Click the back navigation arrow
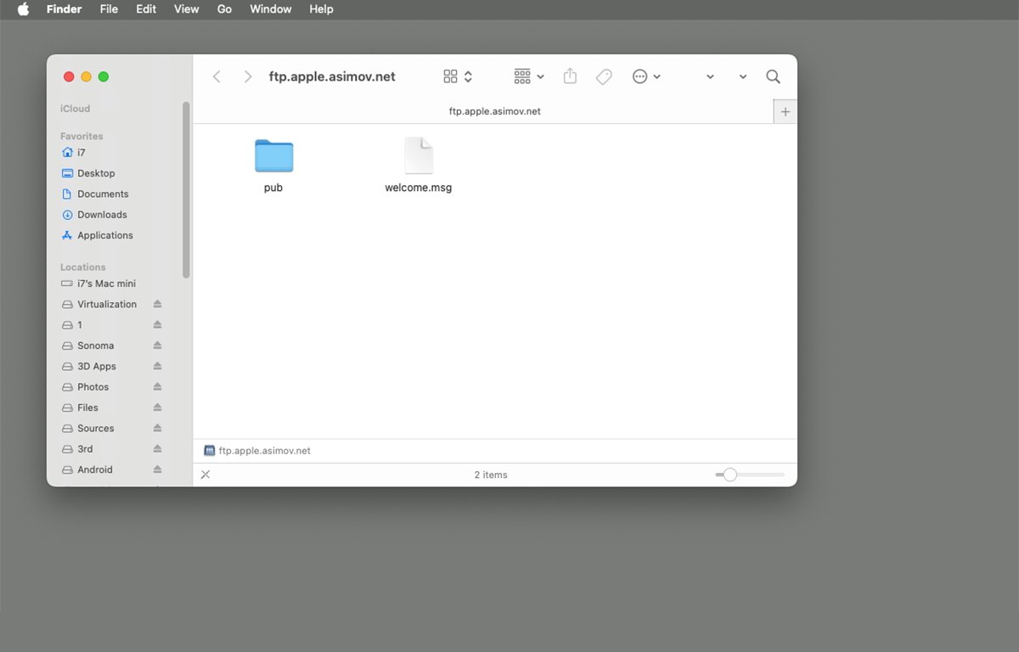Screen dimensions: 1019x652 coord(217,76)
